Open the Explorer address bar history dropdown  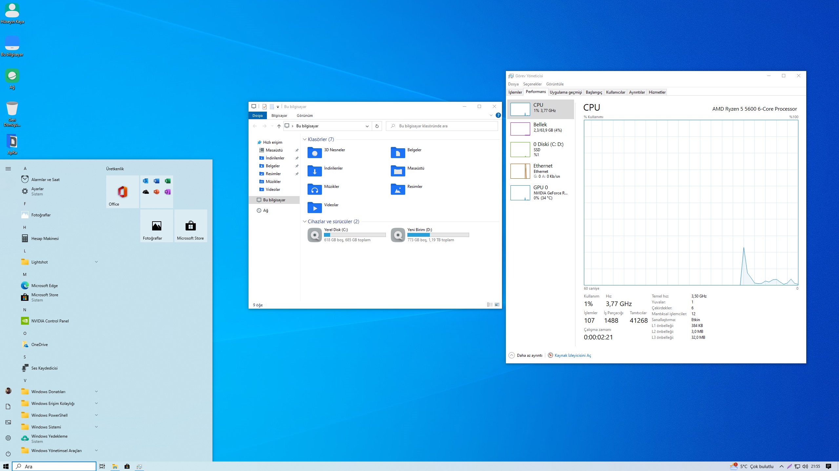pos(367,126)
